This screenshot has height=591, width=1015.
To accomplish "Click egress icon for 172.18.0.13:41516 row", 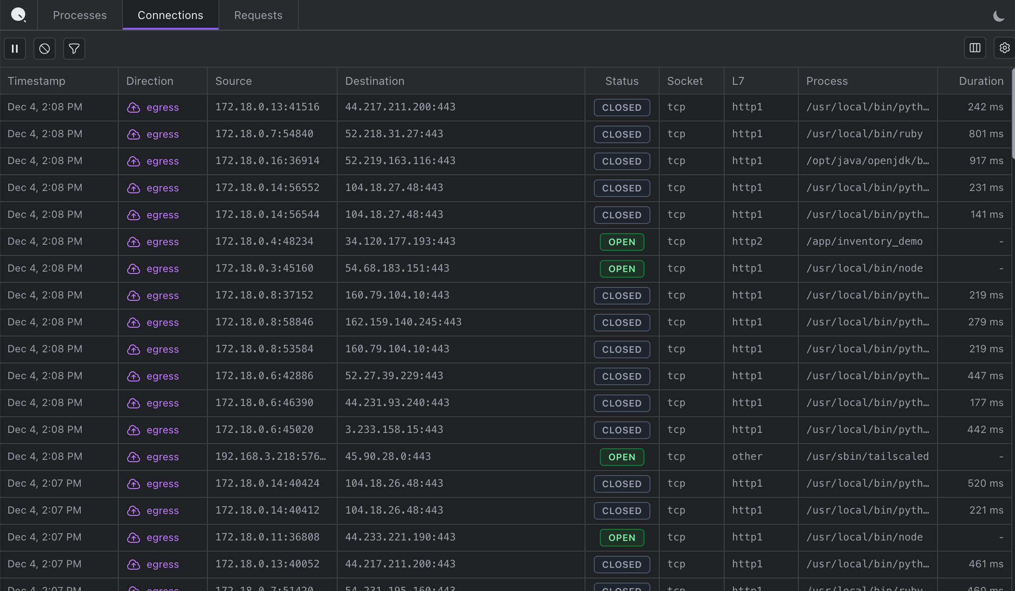I will pyautogui.click(x=134, y=108).
